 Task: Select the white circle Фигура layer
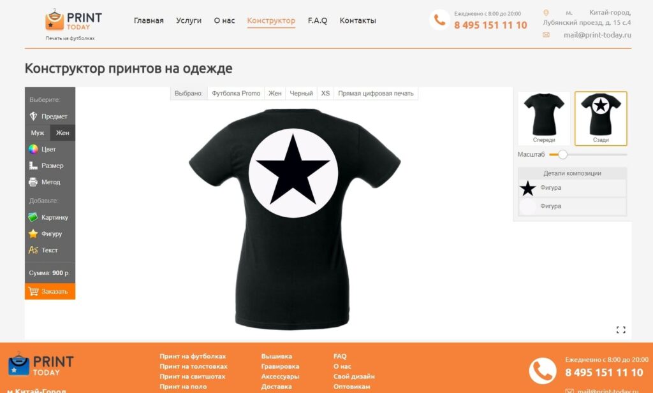(x=572, y=206)
